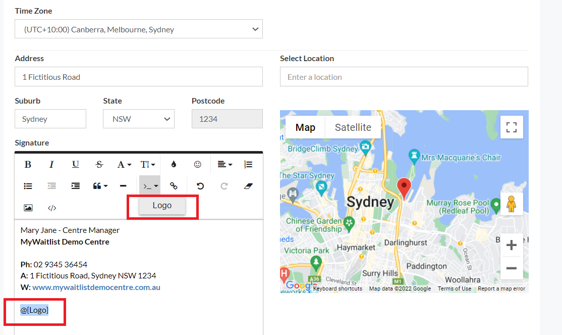Click Report a map error link

(501, 289)
